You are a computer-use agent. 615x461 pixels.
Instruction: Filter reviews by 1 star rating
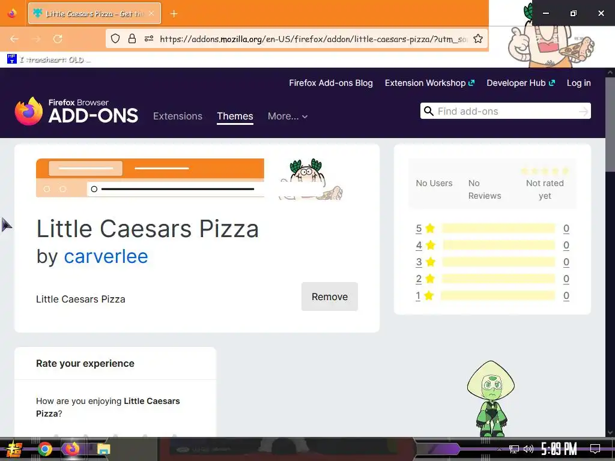(425, 295)
